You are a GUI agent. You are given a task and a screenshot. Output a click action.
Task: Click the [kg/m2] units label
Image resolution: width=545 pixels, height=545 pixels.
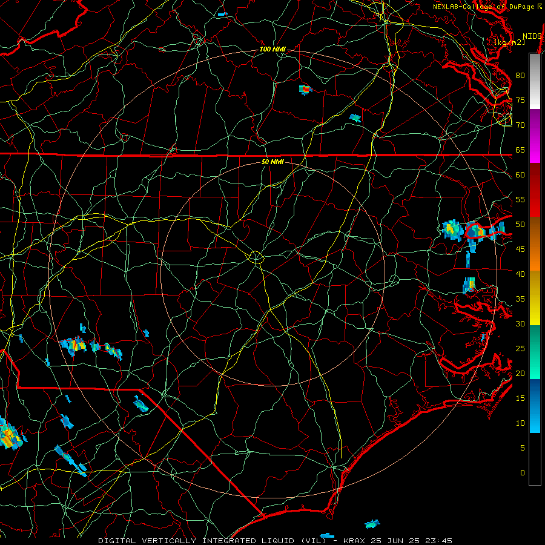pyautogui.click(x=509, y=42)
